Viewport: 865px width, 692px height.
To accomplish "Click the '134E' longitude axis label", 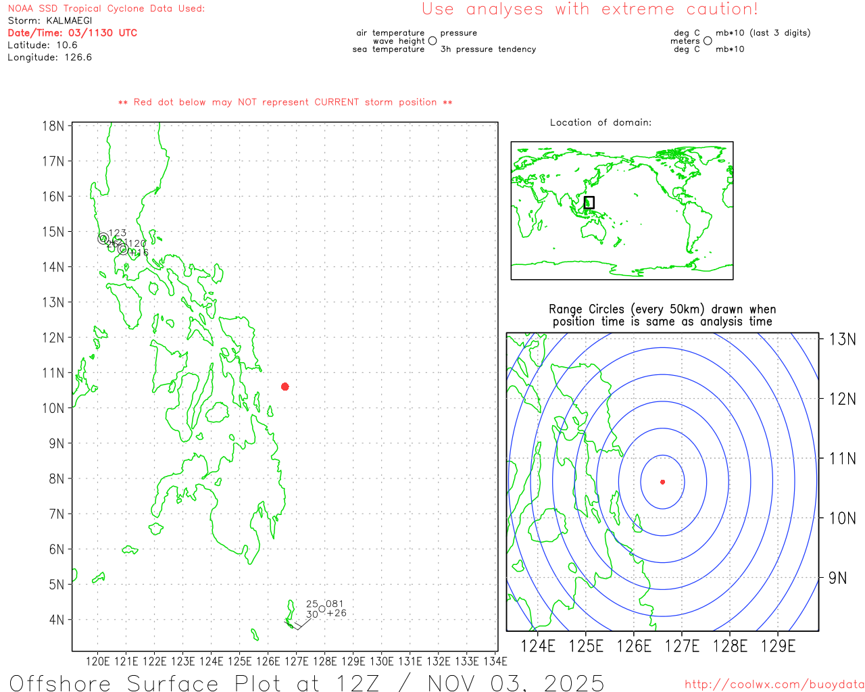I will pyautogui.click(x=495, y=662).
